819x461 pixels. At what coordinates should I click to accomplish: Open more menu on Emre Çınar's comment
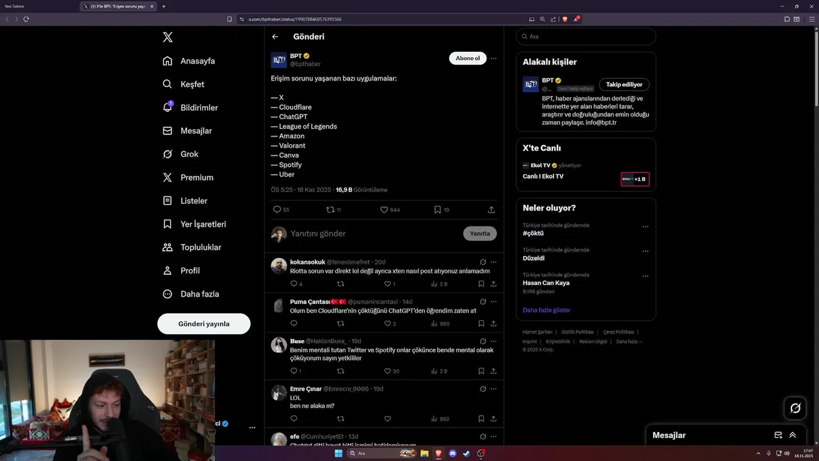point(493,389)
